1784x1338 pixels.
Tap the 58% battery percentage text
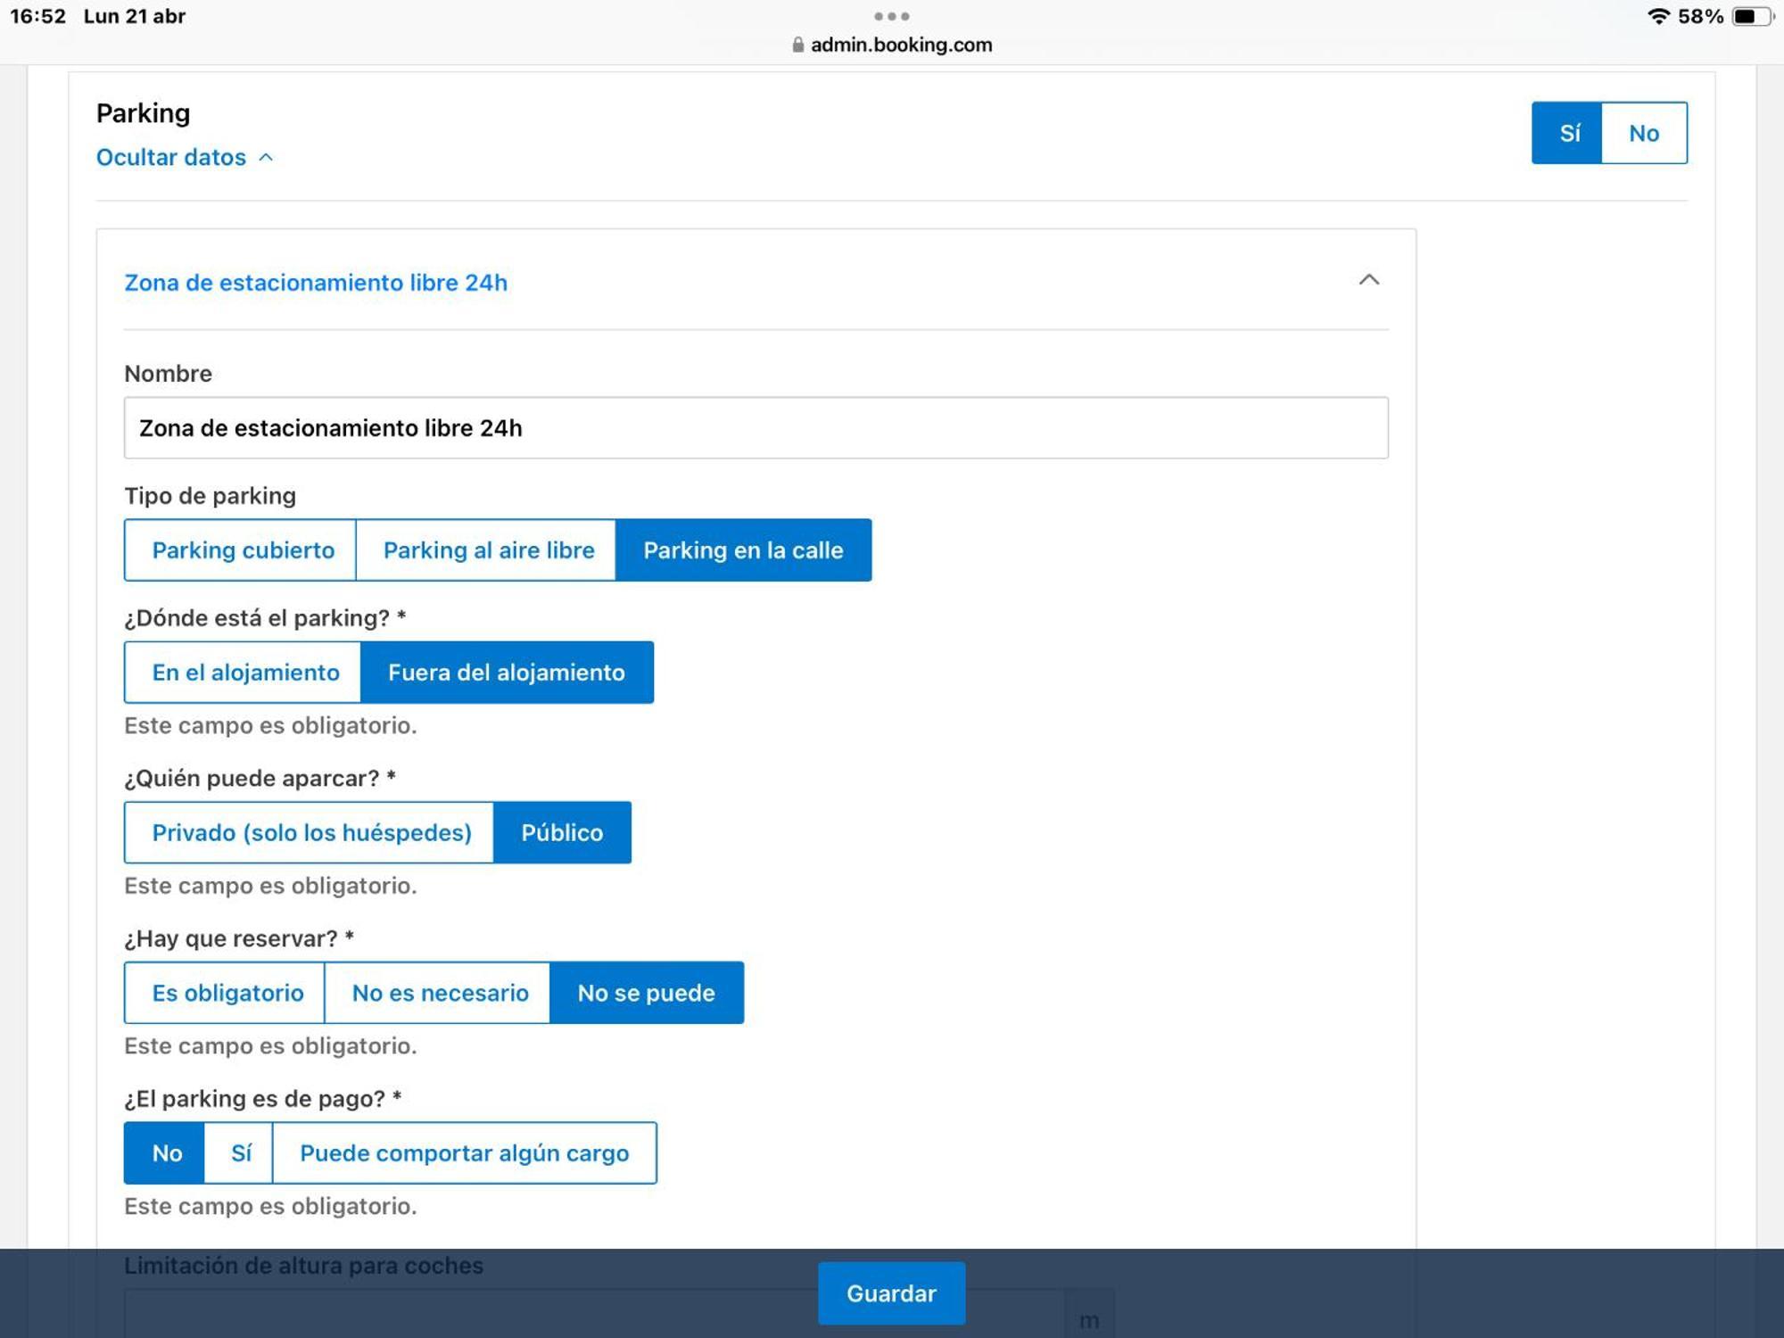click(1700, 16)
